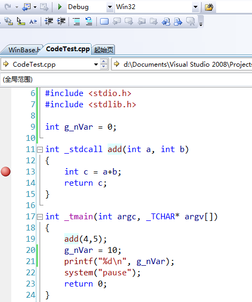Click the Navigate Backward icon
This screenshot has height=302, width=252.
tap(27, 7)
